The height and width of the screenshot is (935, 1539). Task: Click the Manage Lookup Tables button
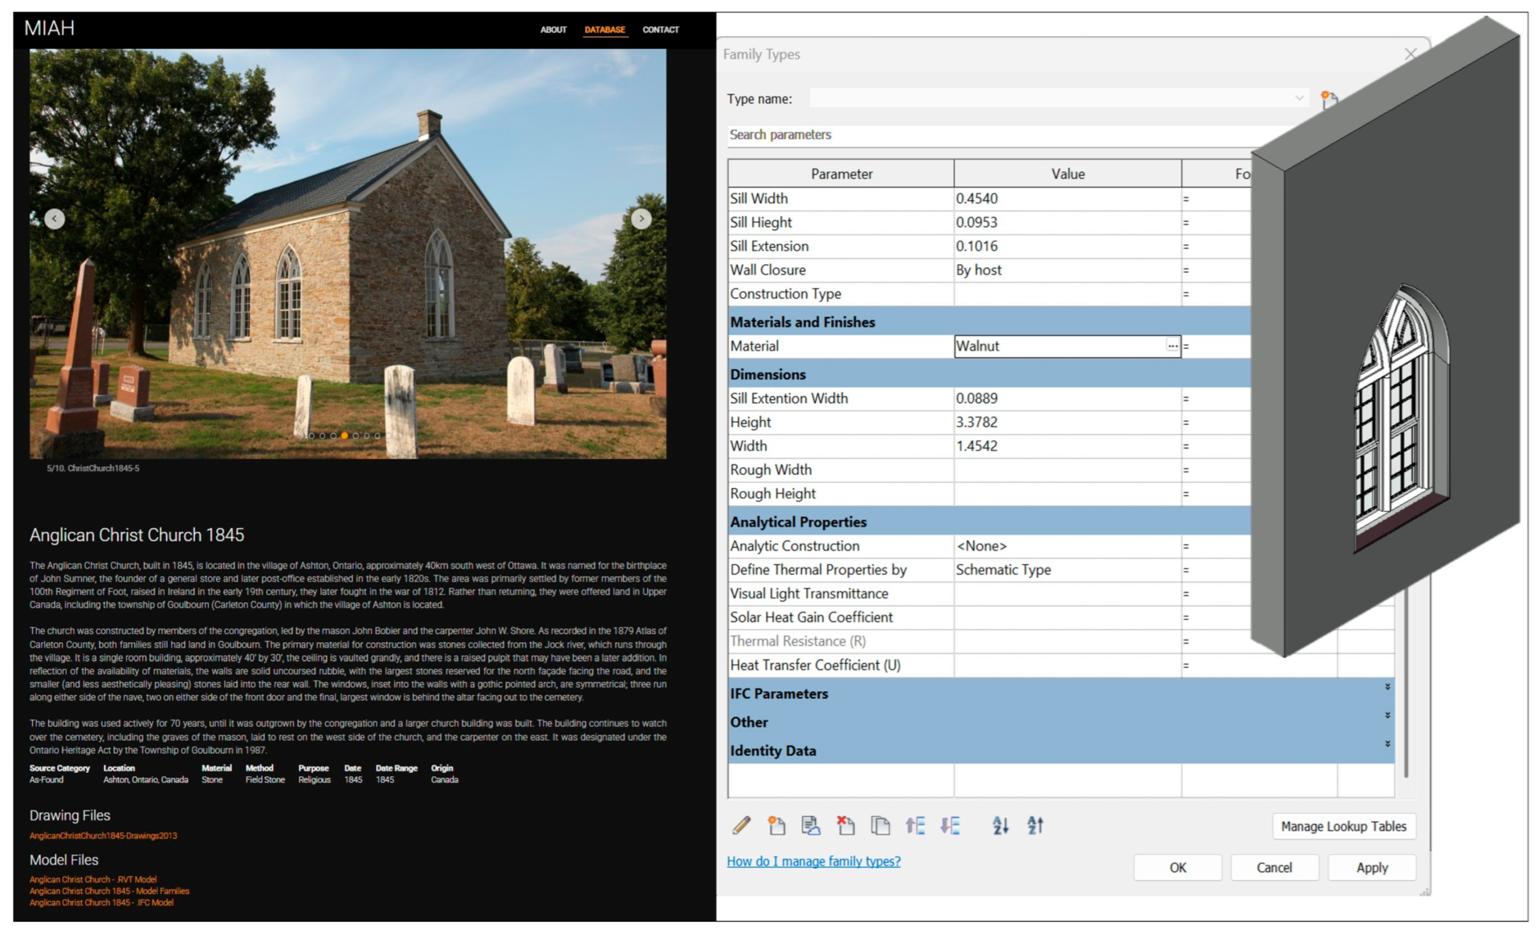pos(1343,826)
